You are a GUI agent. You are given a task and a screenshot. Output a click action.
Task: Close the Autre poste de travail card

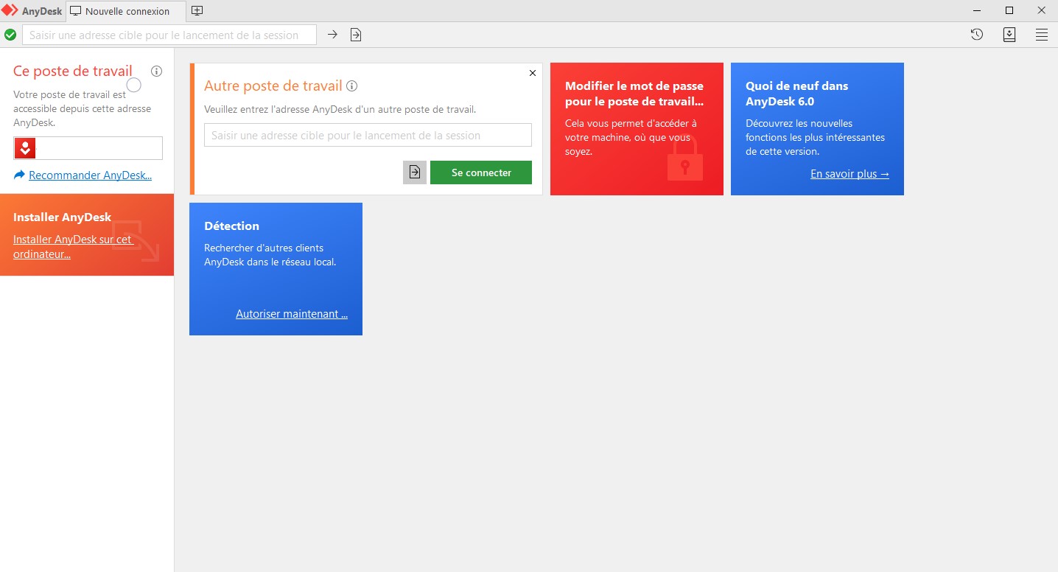coord(533,73)
